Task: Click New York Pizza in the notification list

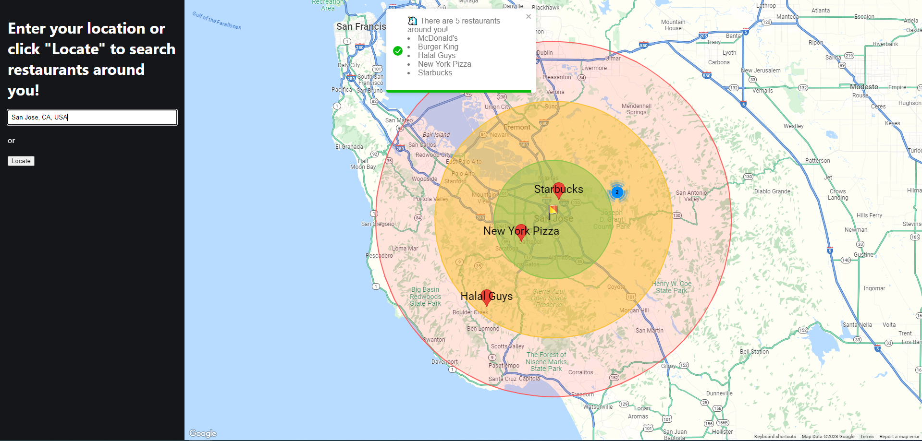Action: coord(444,64)
